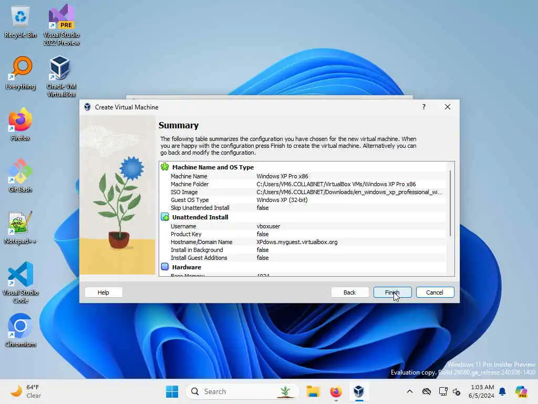The height and width of the screenshot is (404, 538).
Task: Click the Username value 'vboxuser'
Action: click(268, 226)
